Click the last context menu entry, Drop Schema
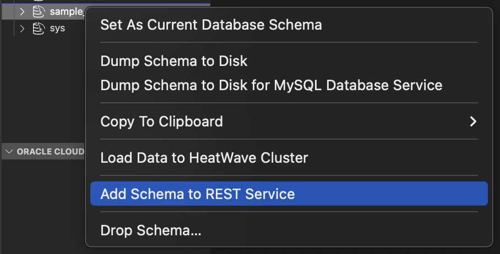Screen dimensions: 500x254 tap(151, 230)
